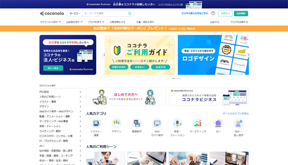Expand ブログを探す menu
Image resolution: width=288 pixels, height=165 pixels.
click(x=96, y=22)
